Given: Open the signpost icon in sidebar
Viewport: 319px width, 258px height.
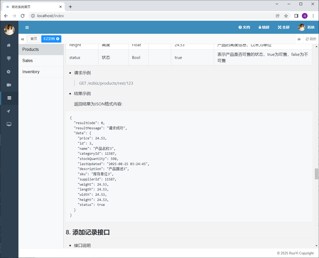Looking at the screenshot, I should coord(9,58).
